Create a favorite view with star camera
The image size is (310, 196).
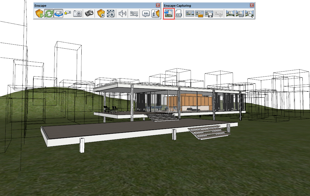click(68, 14)
